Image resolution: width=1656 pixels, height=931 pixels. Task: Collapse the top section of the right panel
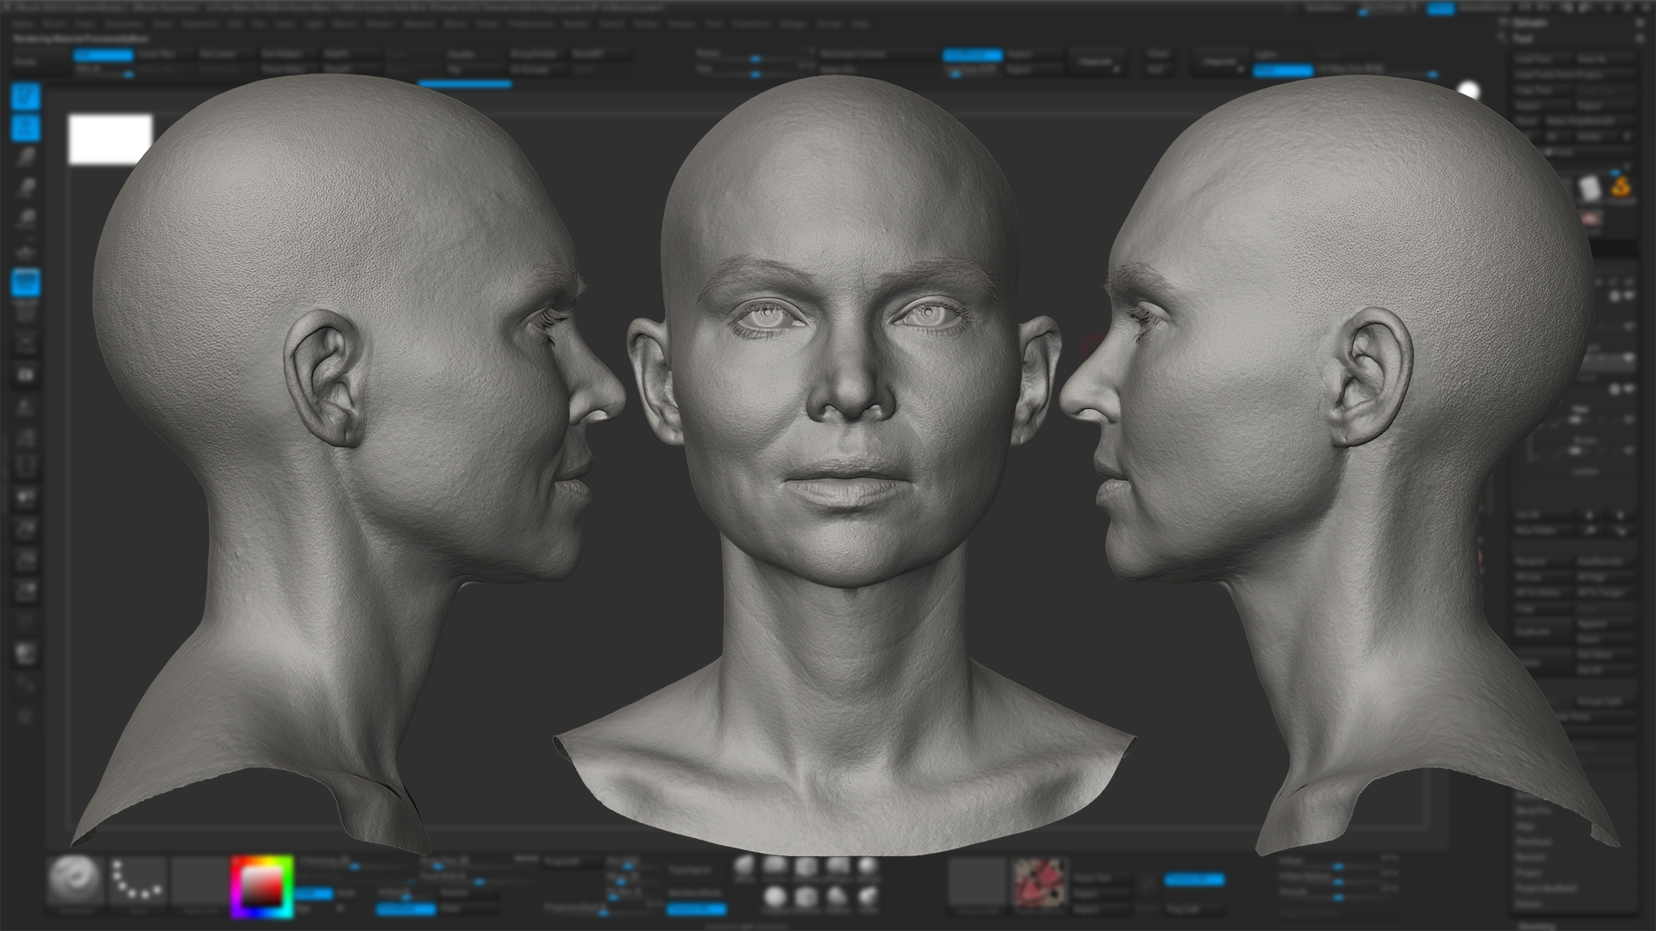click(1640, 23)
